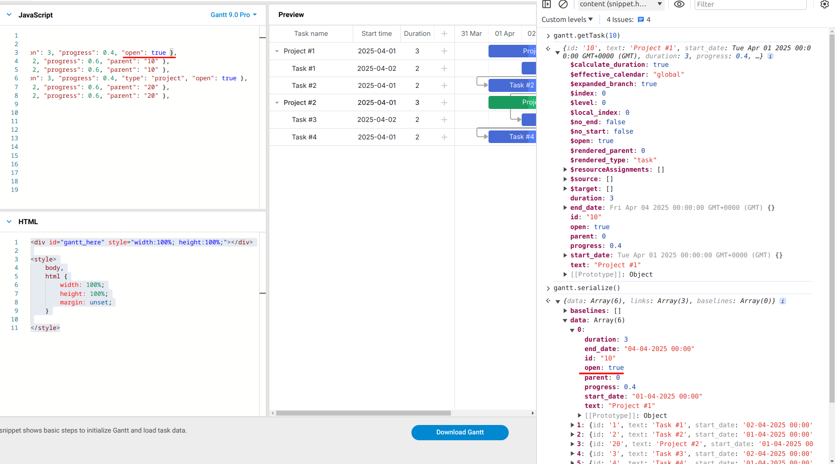The height and width of the screenshot is (464, 835).
Task: Focus the console Filter input field
Action: [750, 4]
